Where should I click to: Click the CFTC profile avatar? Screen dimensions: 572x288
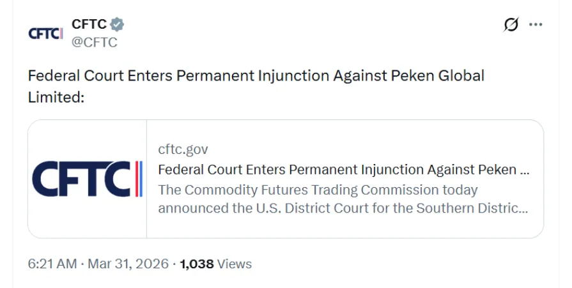click(x=45, y=33)
